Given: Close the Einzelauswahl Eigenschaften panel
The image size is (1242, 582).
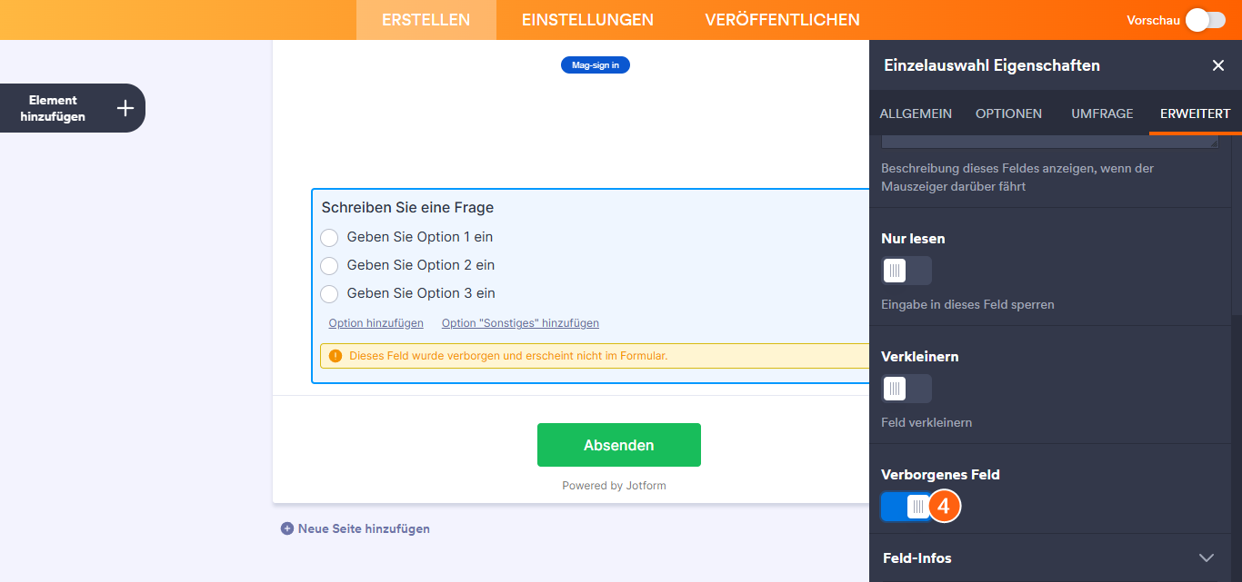Looking at the screenshot, I should pyautogui.click(x=1218, y=65).
